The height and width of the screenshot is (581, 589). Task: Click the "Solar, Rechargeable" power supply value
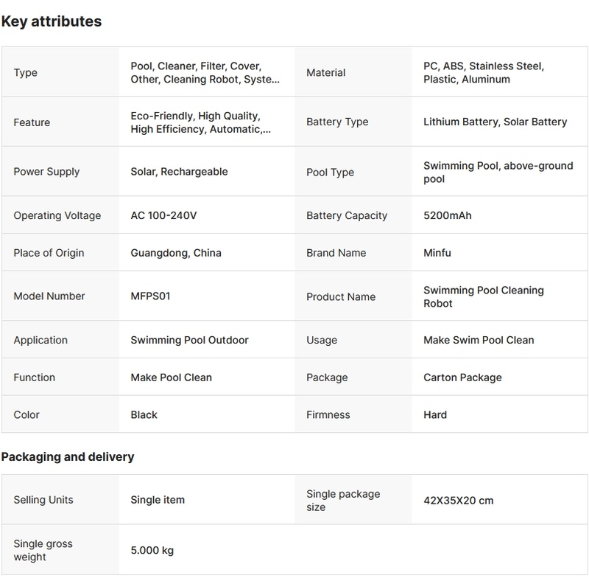point(179,172)
